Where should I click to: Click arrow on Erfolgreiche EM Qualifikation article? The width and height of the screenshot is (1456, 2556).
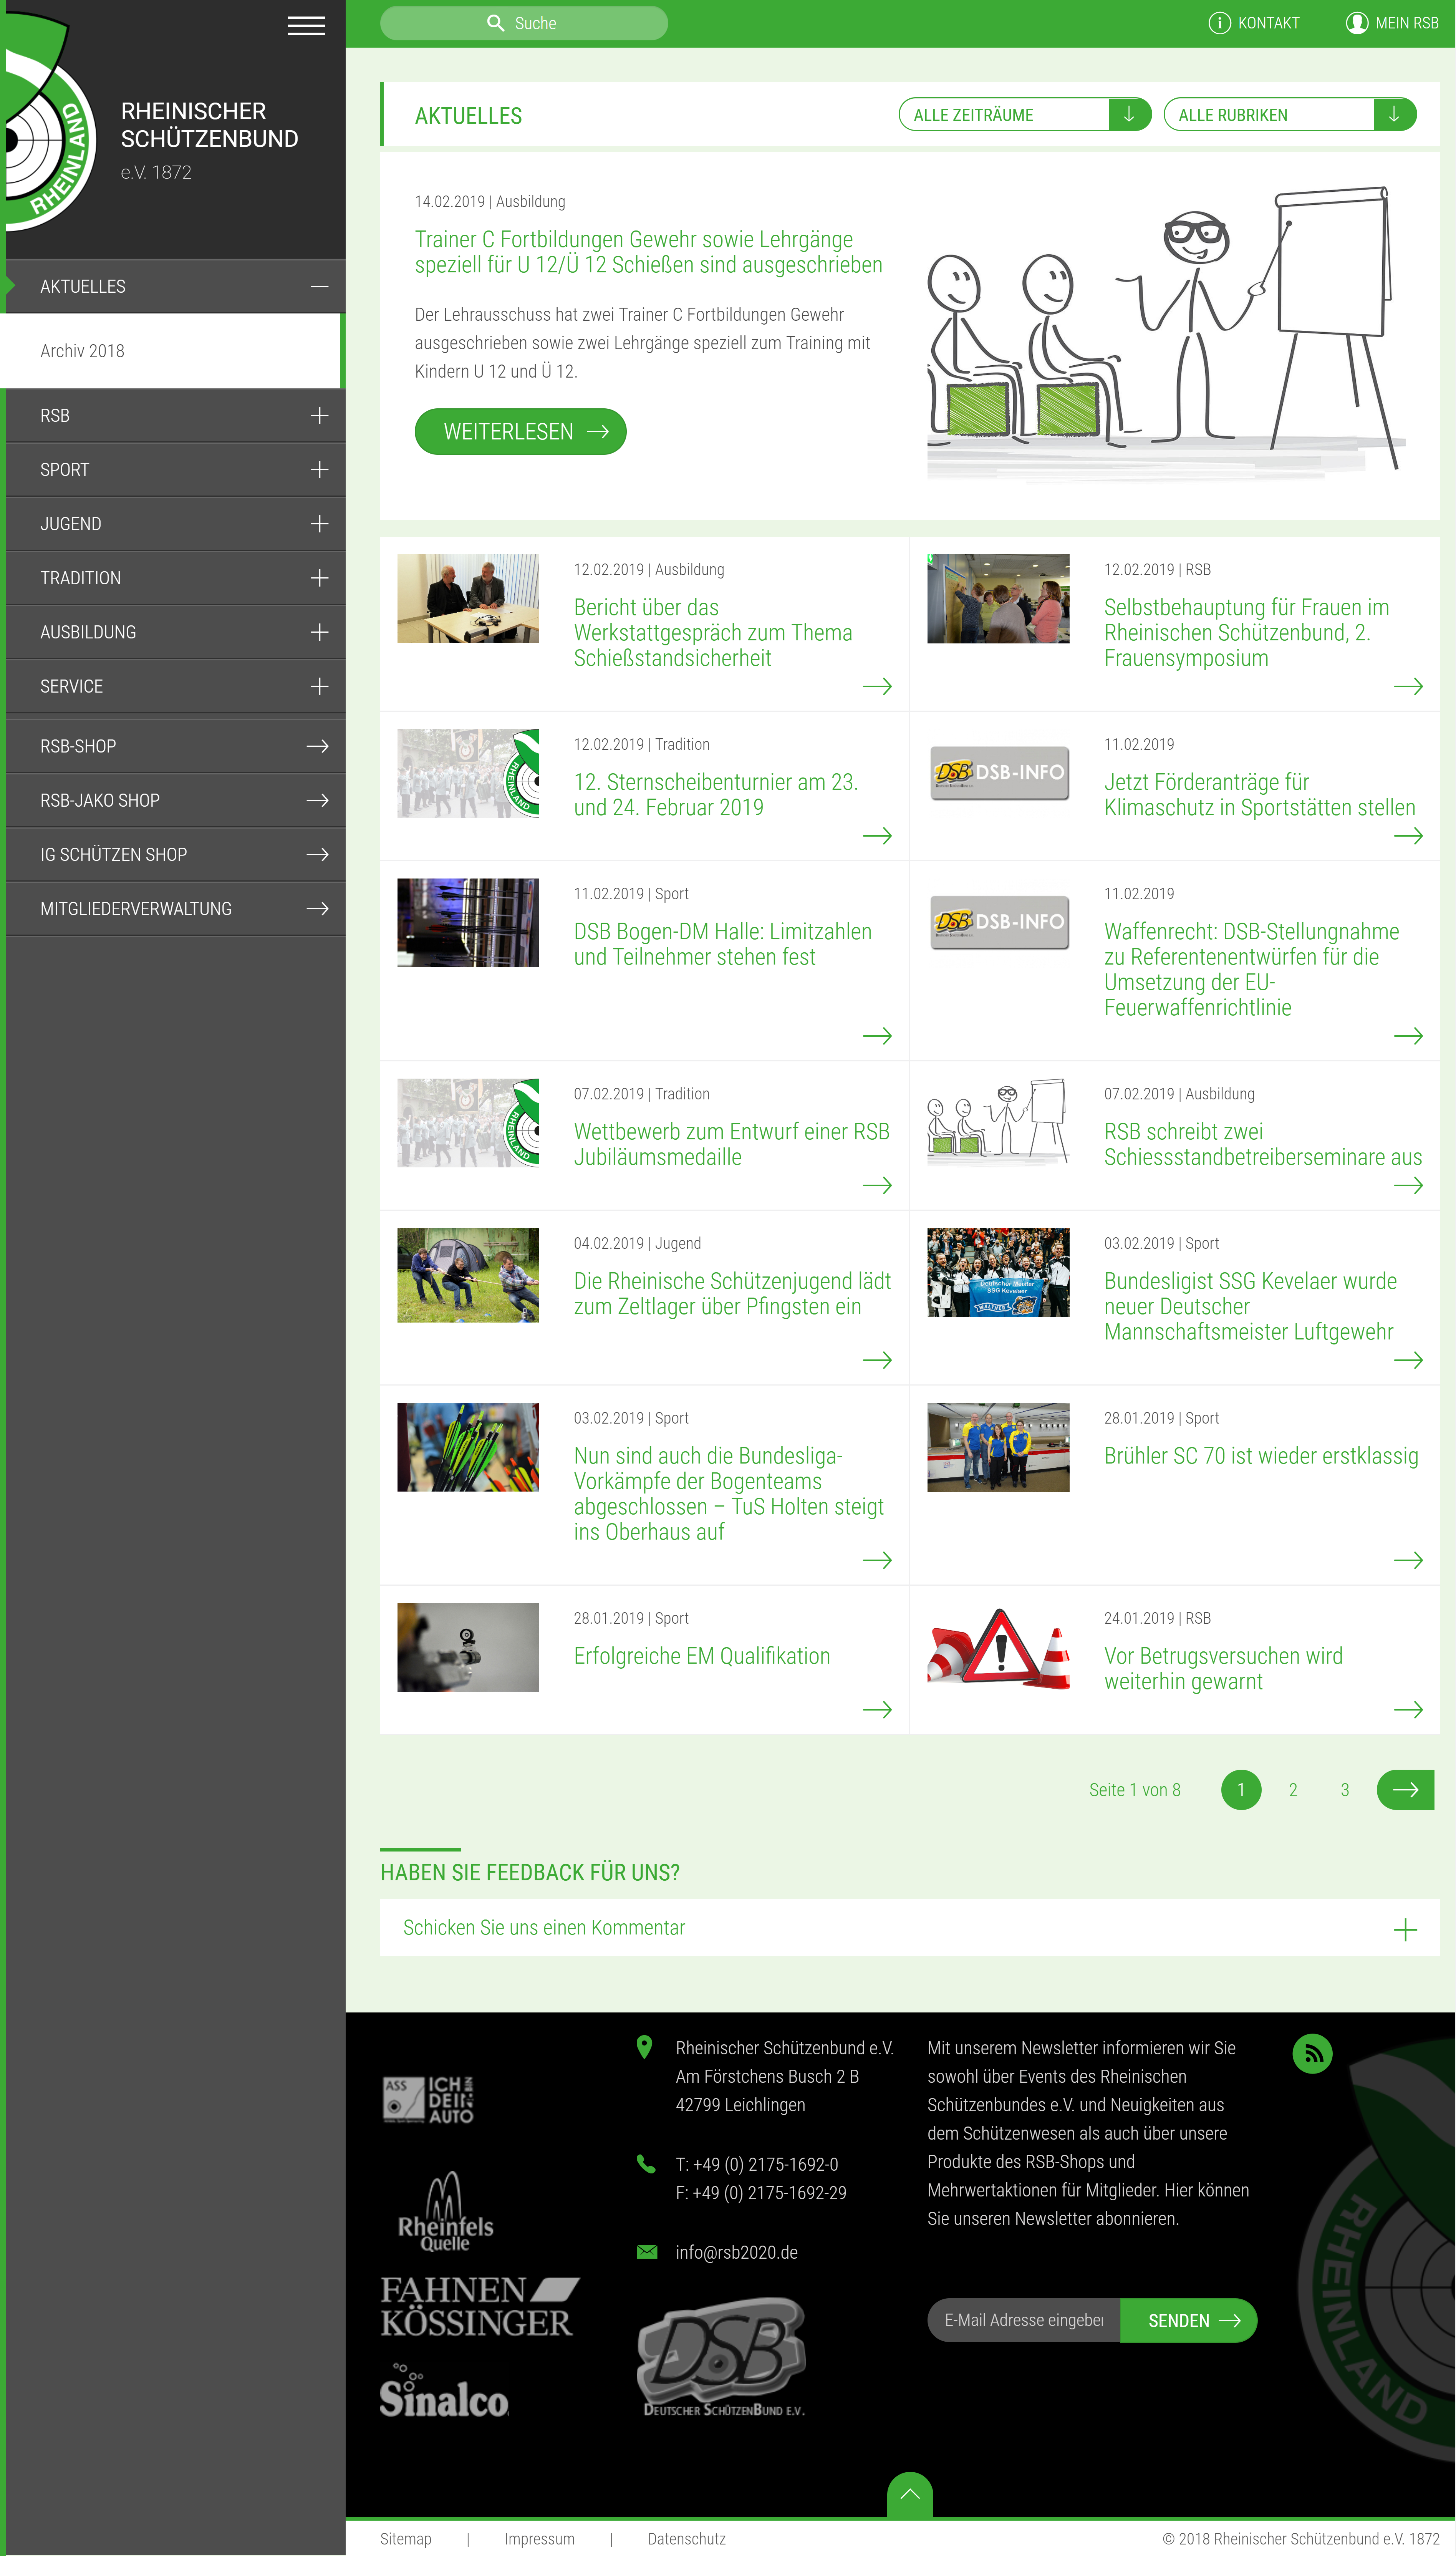point(877,1710)
